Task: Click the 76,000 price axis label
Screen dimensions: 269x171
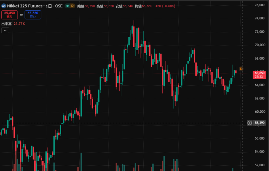Action: (259, 5)
